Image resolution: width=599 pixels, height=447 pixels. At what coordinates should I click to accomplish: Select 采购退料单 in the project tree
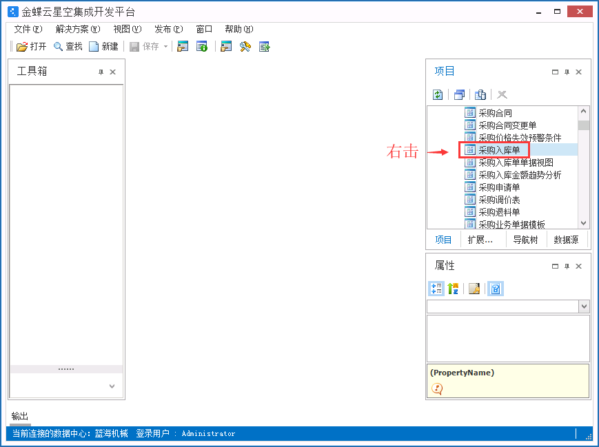pyautogui.click(x=499, y=212)
